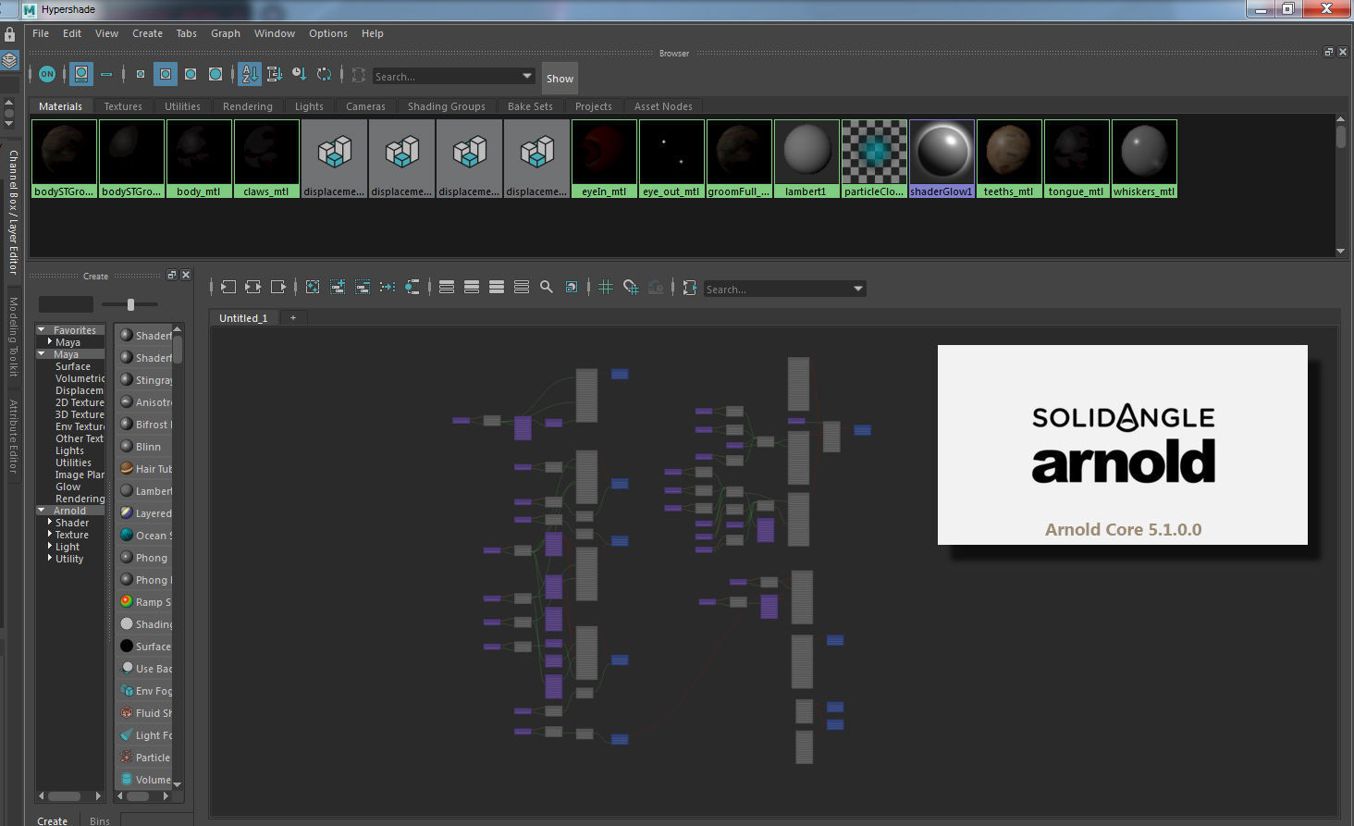Open the Bake Sets tab
The height and width of the screenshot is (826, 1354).
point(530,106)
